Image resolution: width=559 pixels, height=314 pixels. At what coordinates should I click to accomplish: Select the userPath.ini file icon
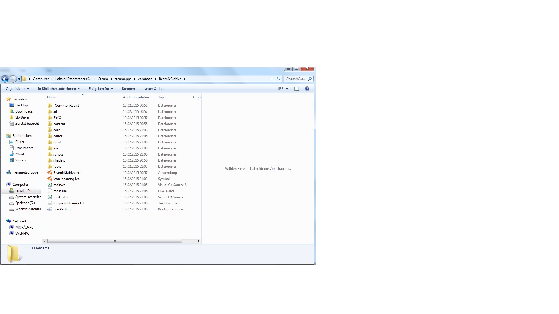(x=49, y=209)
